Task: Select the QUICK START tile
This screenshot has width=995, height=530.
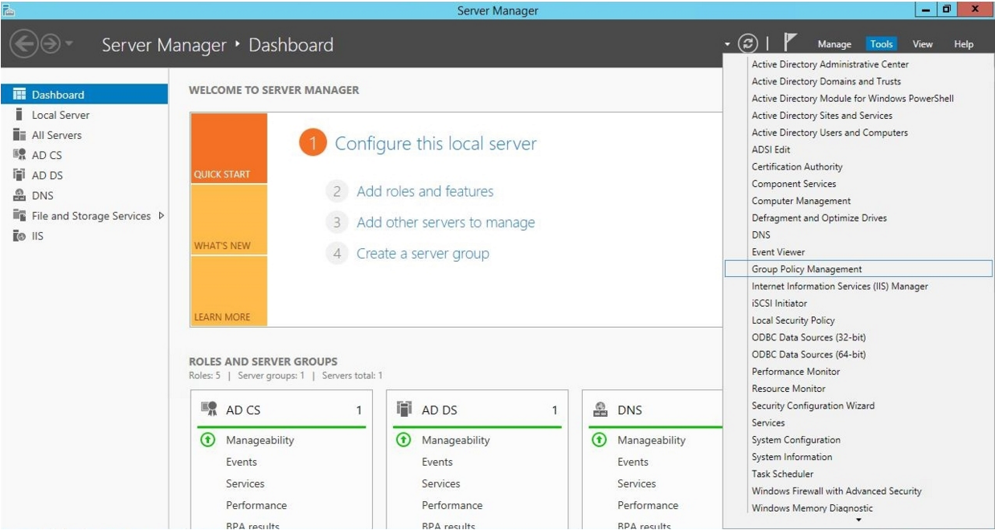Action: [x=229, y=149]
